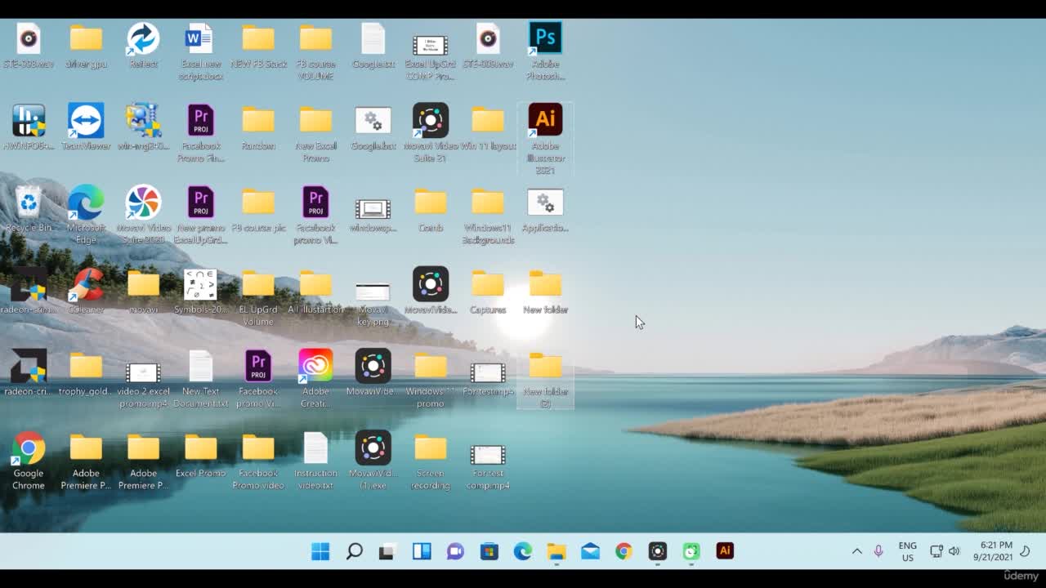This screenshot has width=1046, height=588.
Task: Select the win-rar installer desktop icon
Action: point(143,127)
